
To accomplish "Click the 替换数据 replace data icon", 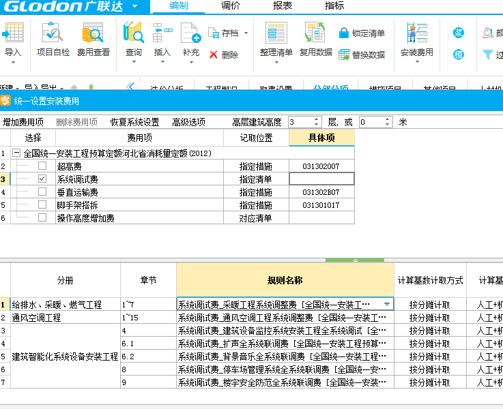I will [x=344, y=55].
